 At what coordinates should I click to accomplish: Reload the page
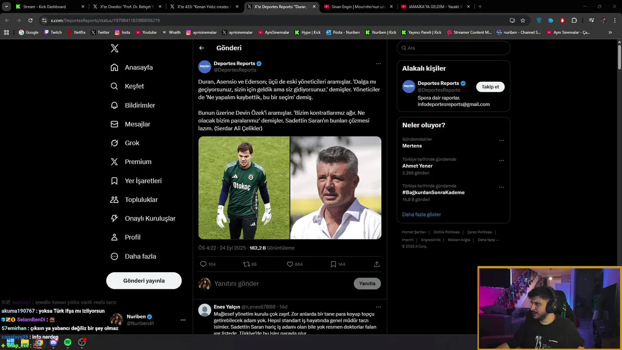click(30, 20)
